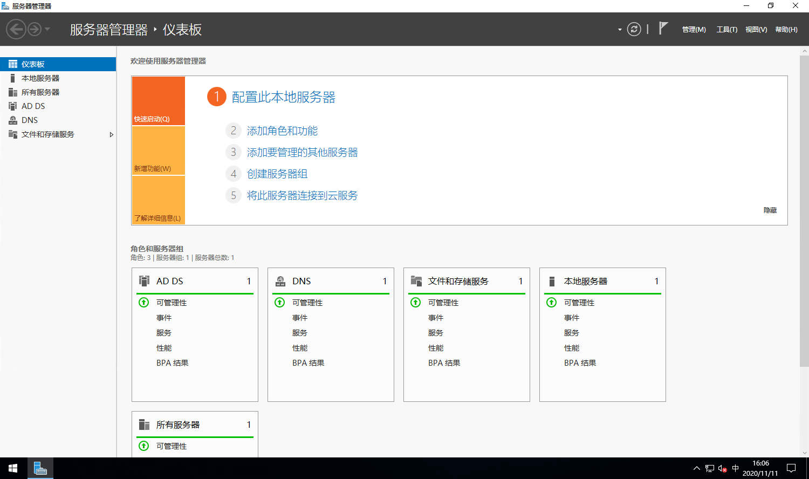809x479 pixels.
Task: Open the DNS tile header
Action: (331, 281)
